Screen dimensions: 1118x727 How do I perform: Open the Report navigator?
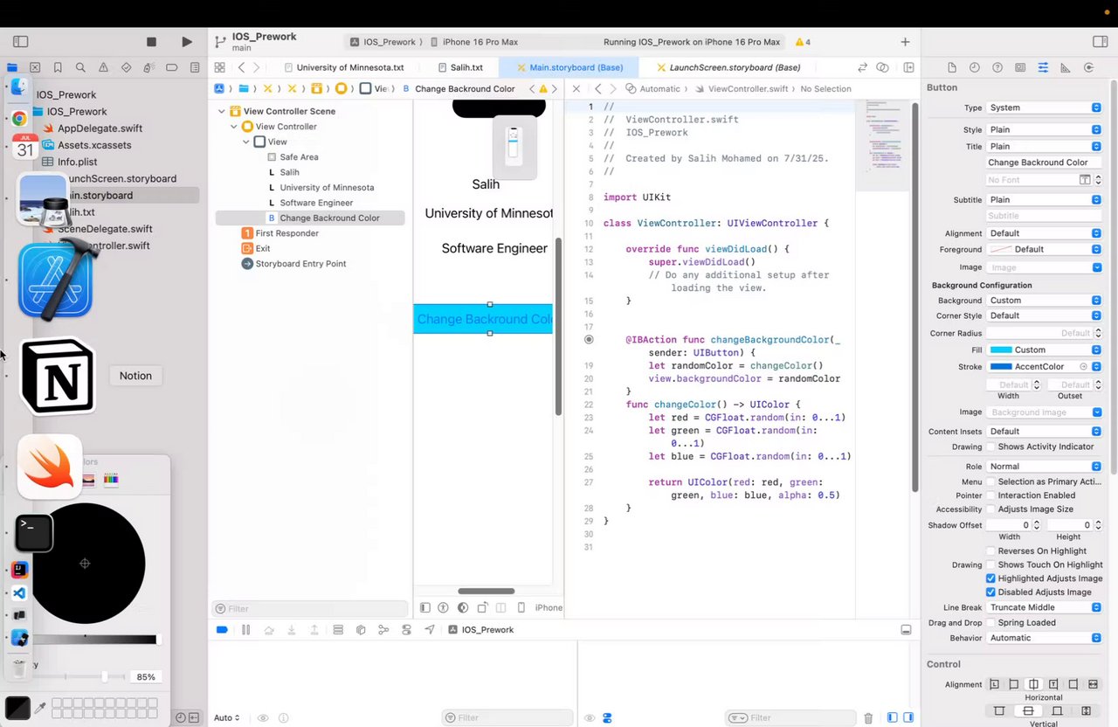(195, 67)
